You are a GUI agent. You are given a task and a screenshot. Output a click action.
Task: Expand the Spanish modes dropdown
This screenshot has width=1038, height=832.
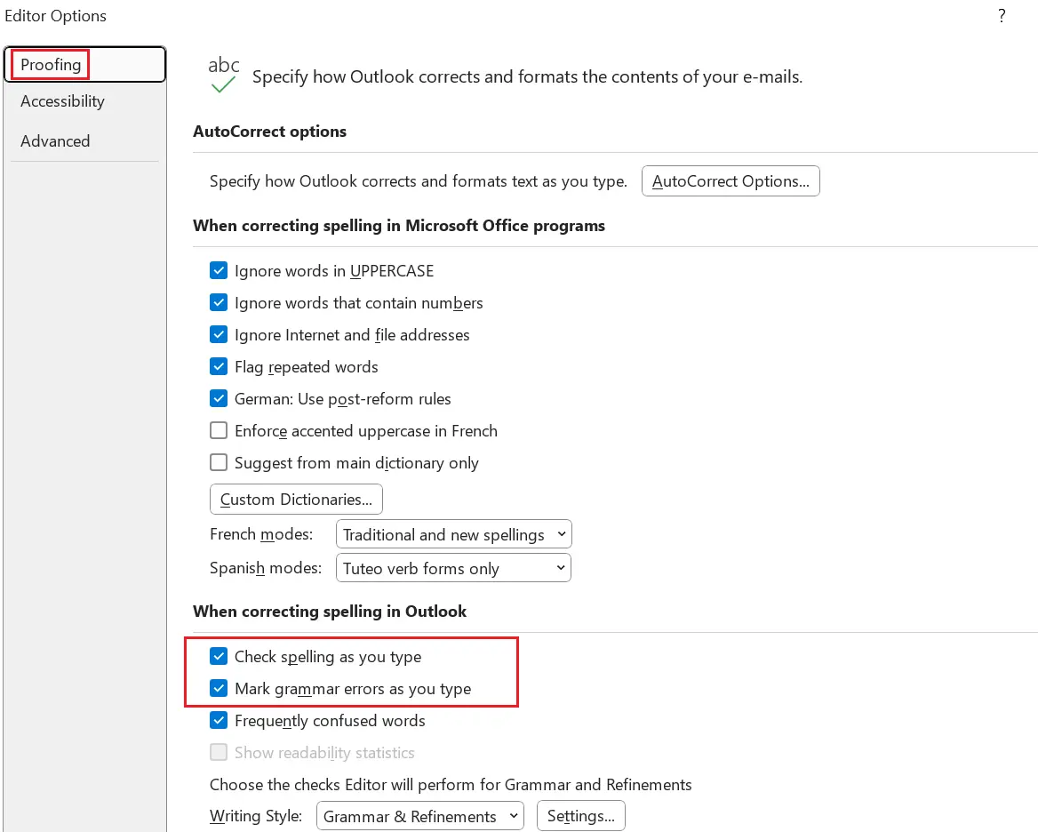(x=453, y=568)
